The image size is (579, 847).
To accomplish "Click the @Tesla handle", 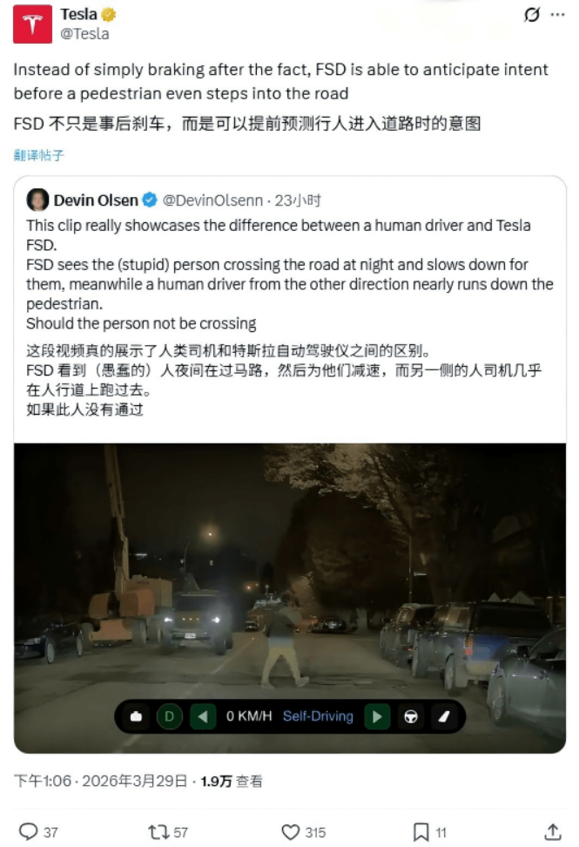I will pos(84,34).
